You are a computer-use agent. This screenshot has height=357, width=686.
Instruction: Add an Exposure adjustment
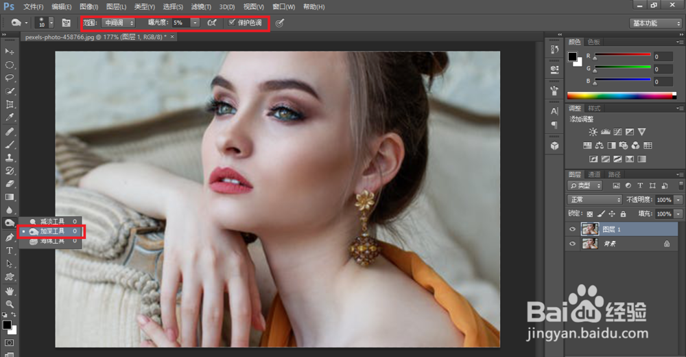pyautogui.click(x=630, y=132)
